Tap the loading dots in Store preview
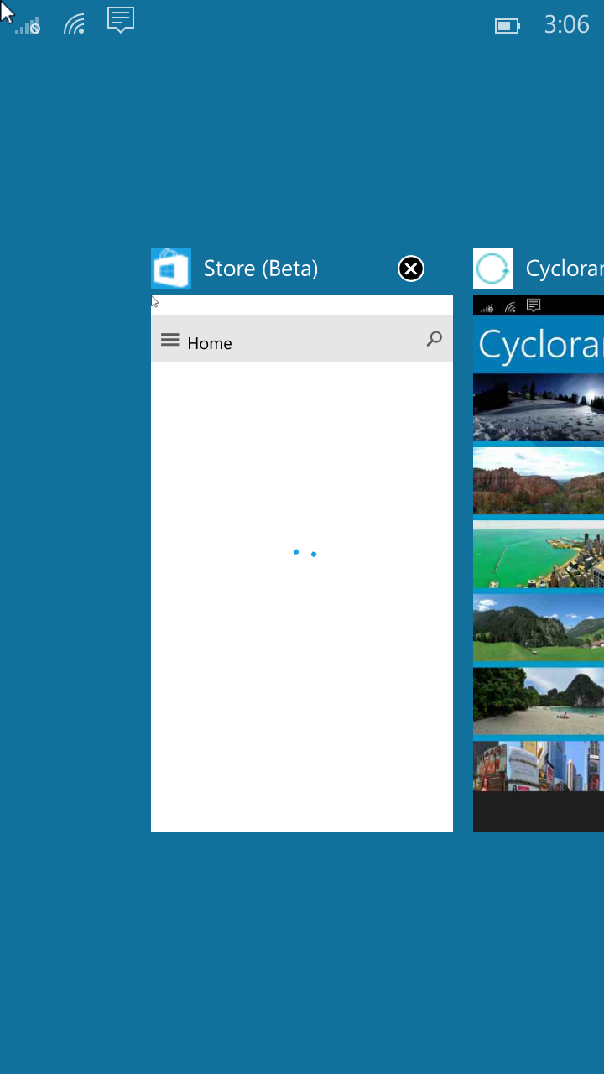Screen dimensions: 604x1074 pyautogui.click(x=305, y=553)
